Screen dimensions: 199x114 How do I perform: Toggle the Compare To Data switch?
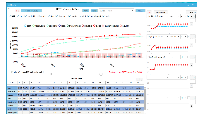pos(59,9)
